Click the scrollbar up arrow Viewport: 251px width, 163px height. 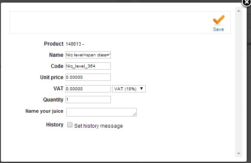238,11
